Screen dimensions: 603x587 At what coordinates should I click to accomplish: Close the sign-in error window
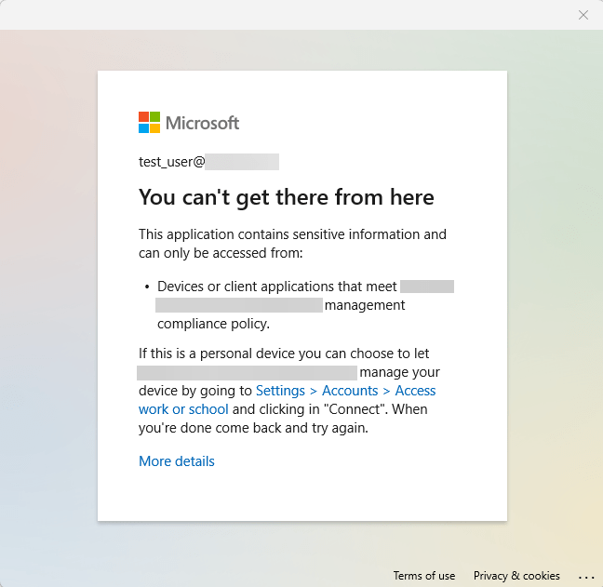(583, 15)
